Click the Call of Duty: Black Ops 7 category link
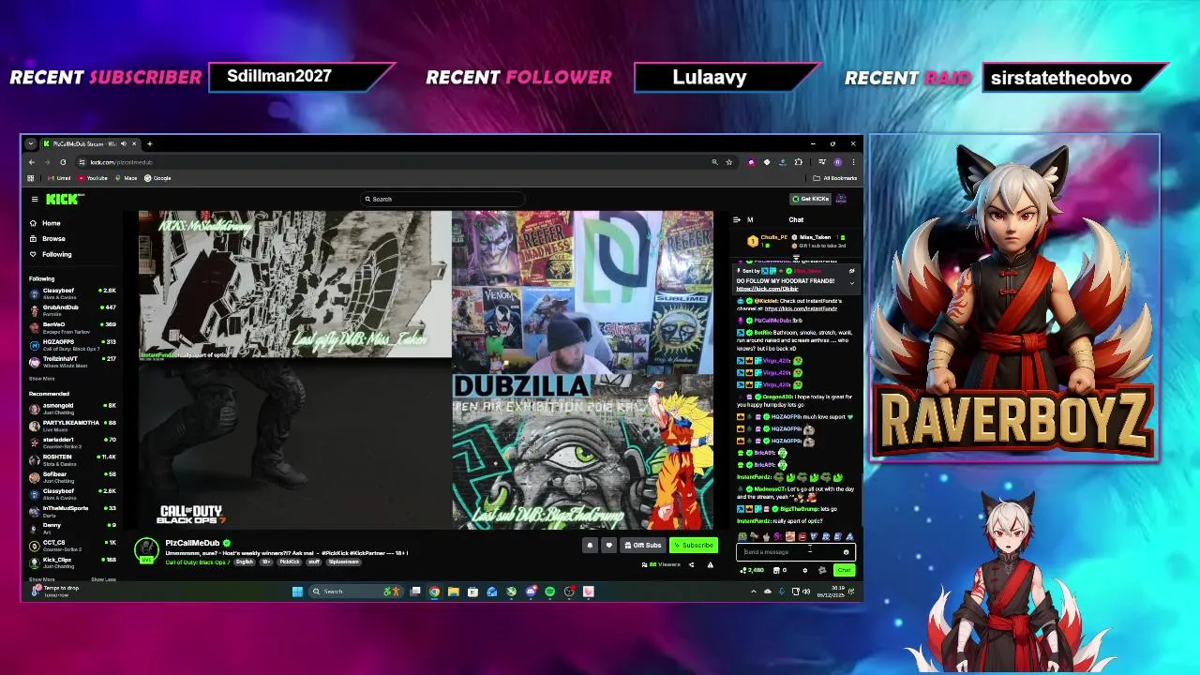Screen dimensions: 1200x675 click(197, 562)
